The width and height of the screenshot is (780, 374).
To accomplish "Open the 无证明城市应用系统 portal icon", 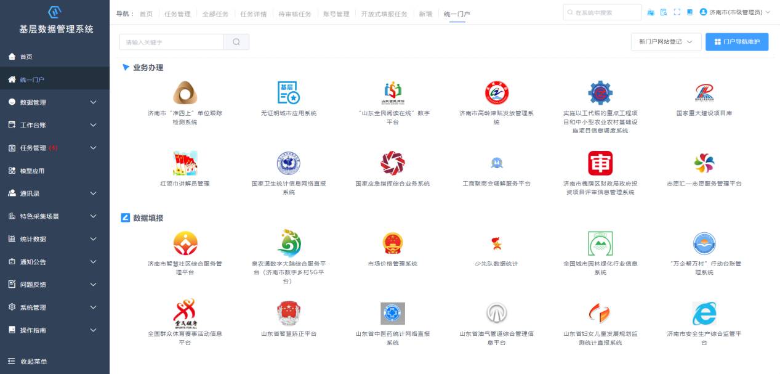I will click(288, 93).
